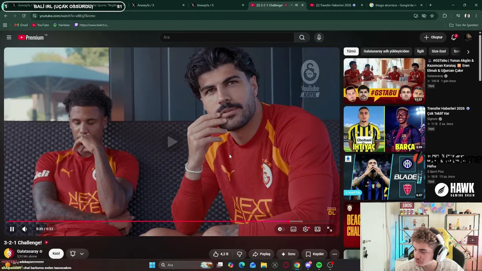Open the account avatar menu
Screen dimensions: 482x271
coord(468,37)
